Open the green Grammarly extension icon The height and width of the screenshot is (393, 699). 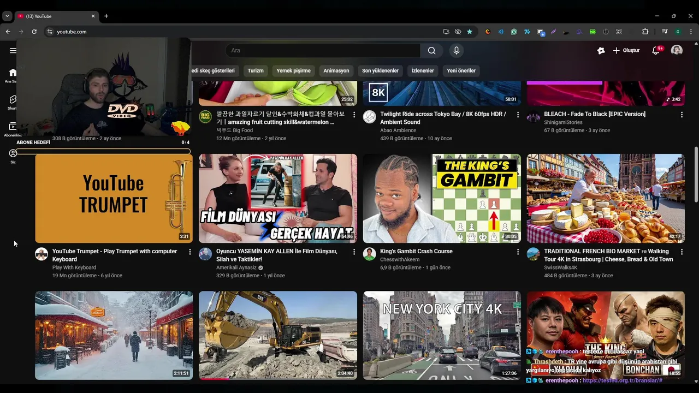click(x=514, y=32)
